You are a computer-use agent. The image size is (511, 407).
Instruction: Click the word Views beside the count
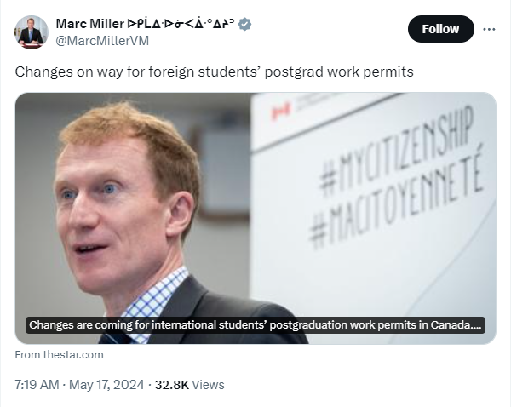tap(208, 385)
